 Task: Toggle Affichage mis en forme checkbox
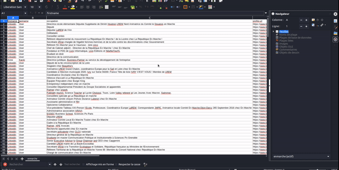(84, 164)
